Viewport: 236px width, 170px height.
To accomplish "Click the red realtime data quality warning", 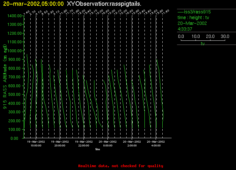I will [x=121, y=166].
